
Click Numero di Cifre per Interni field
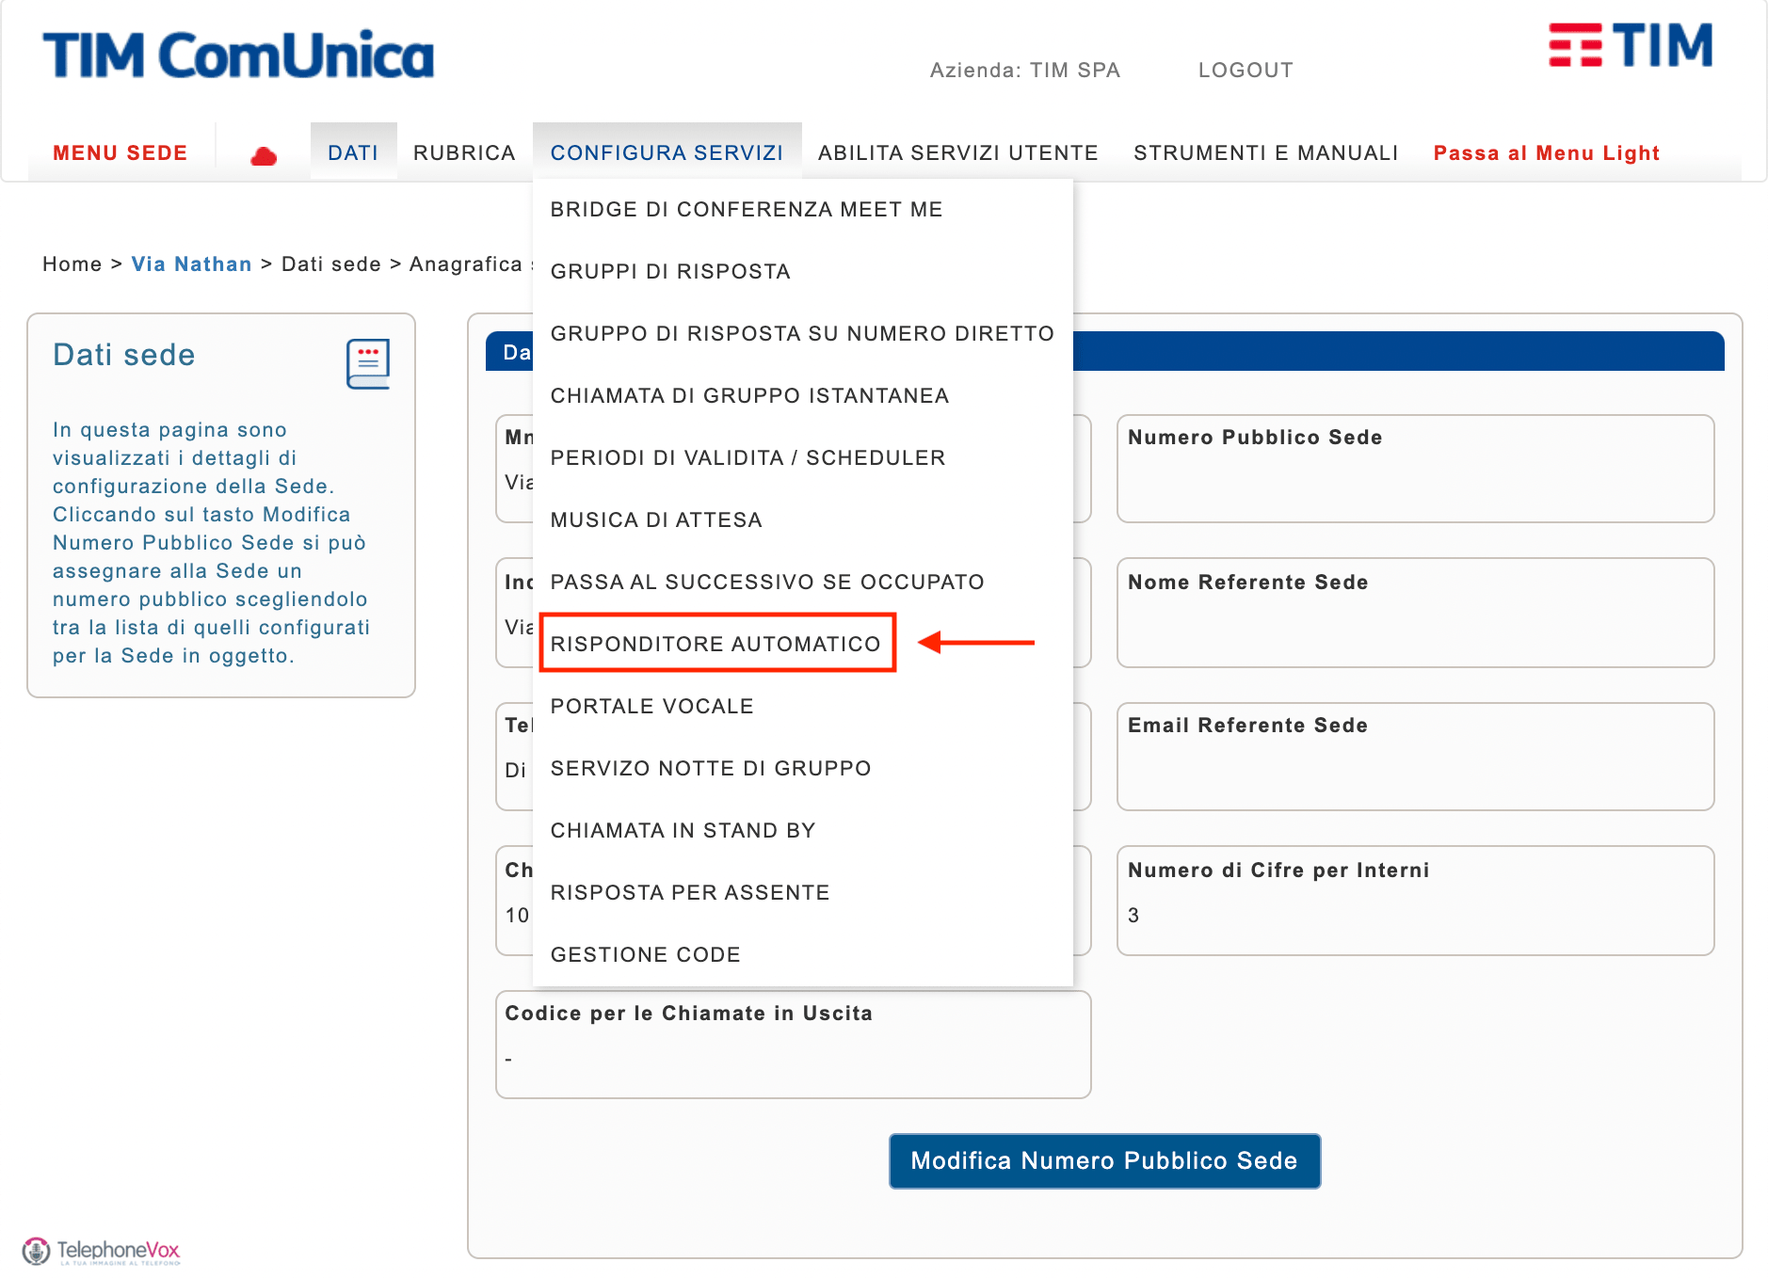(1415, 901)
